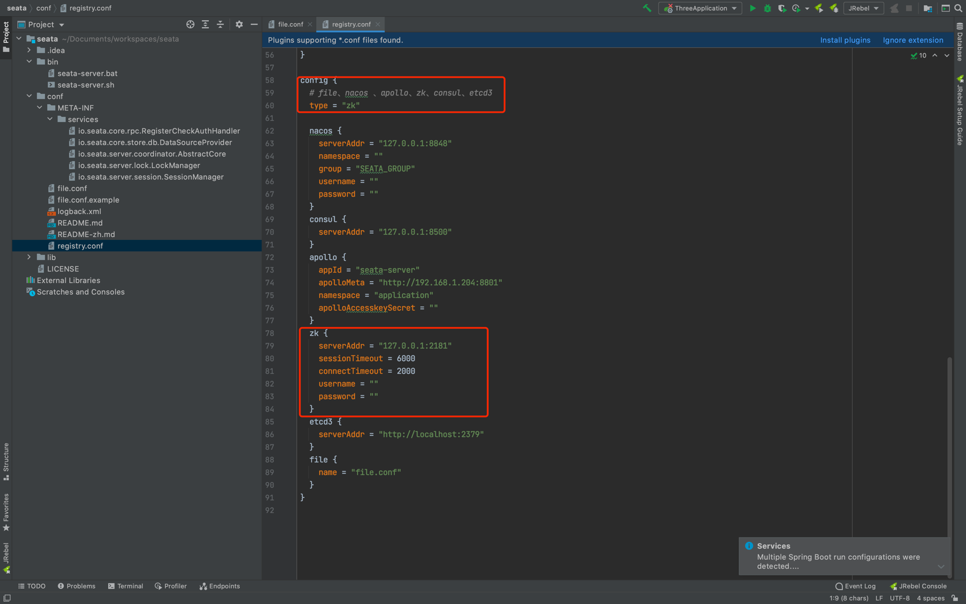Open JRebel configuration dropdown
Image resolution: width=966 pixels, height=604 pixels.
[x=864, y=8]
